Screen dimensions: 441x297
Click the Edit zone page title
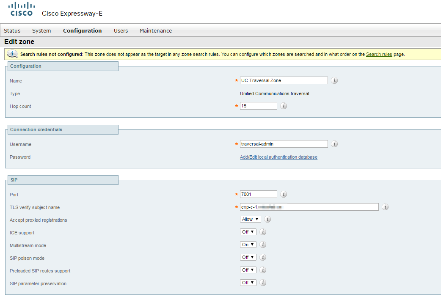[x=19, y=41]
